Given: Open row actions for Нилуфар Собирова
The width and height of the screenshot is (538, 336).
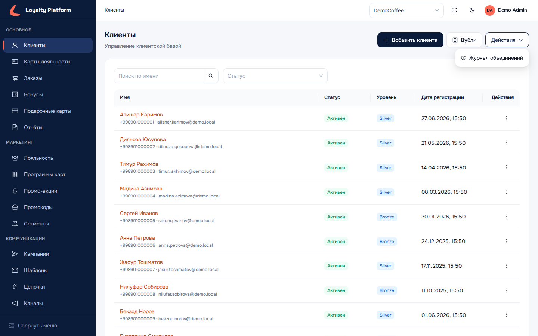Looking at the screenshot, I should tap(506, 290).
